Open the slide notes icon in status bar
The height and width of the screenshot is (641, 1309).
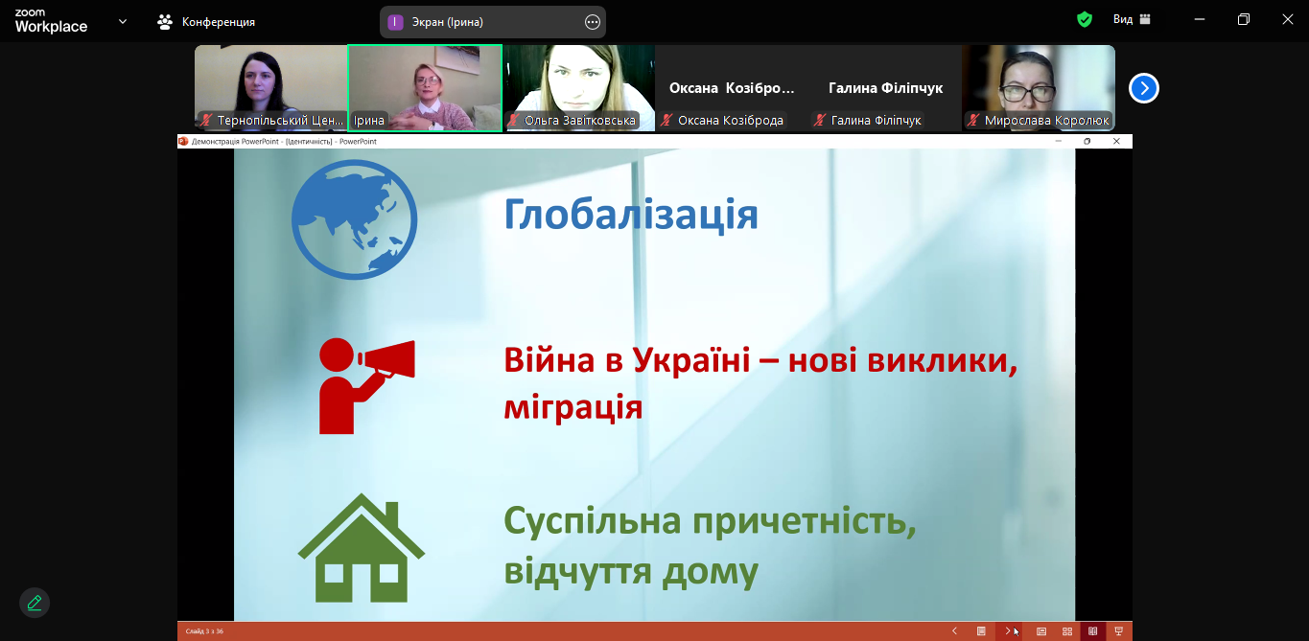[981, 631]
